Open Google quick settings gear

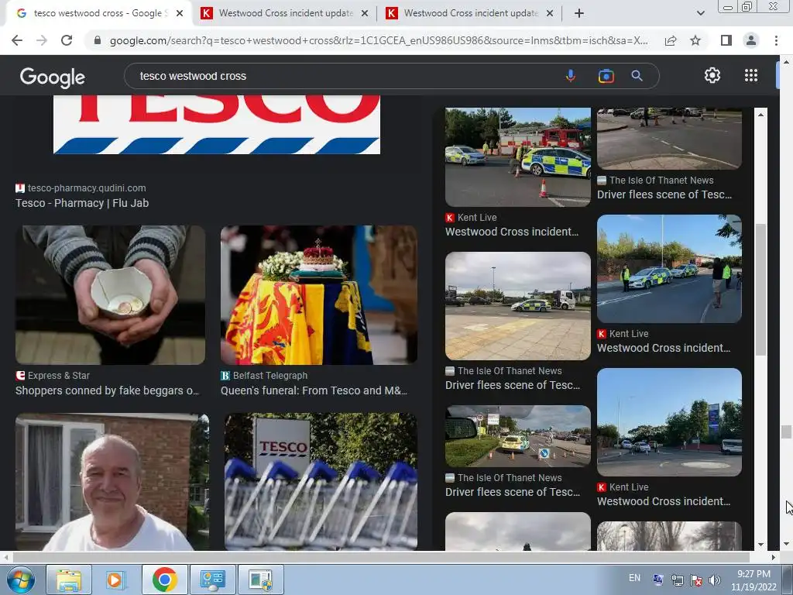pos(712,75)
